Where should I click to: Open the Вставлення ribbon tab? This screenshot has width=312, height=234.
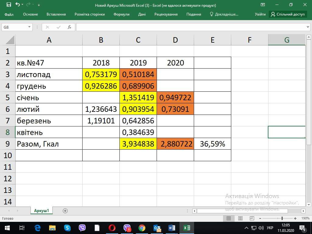pos(56,14)
